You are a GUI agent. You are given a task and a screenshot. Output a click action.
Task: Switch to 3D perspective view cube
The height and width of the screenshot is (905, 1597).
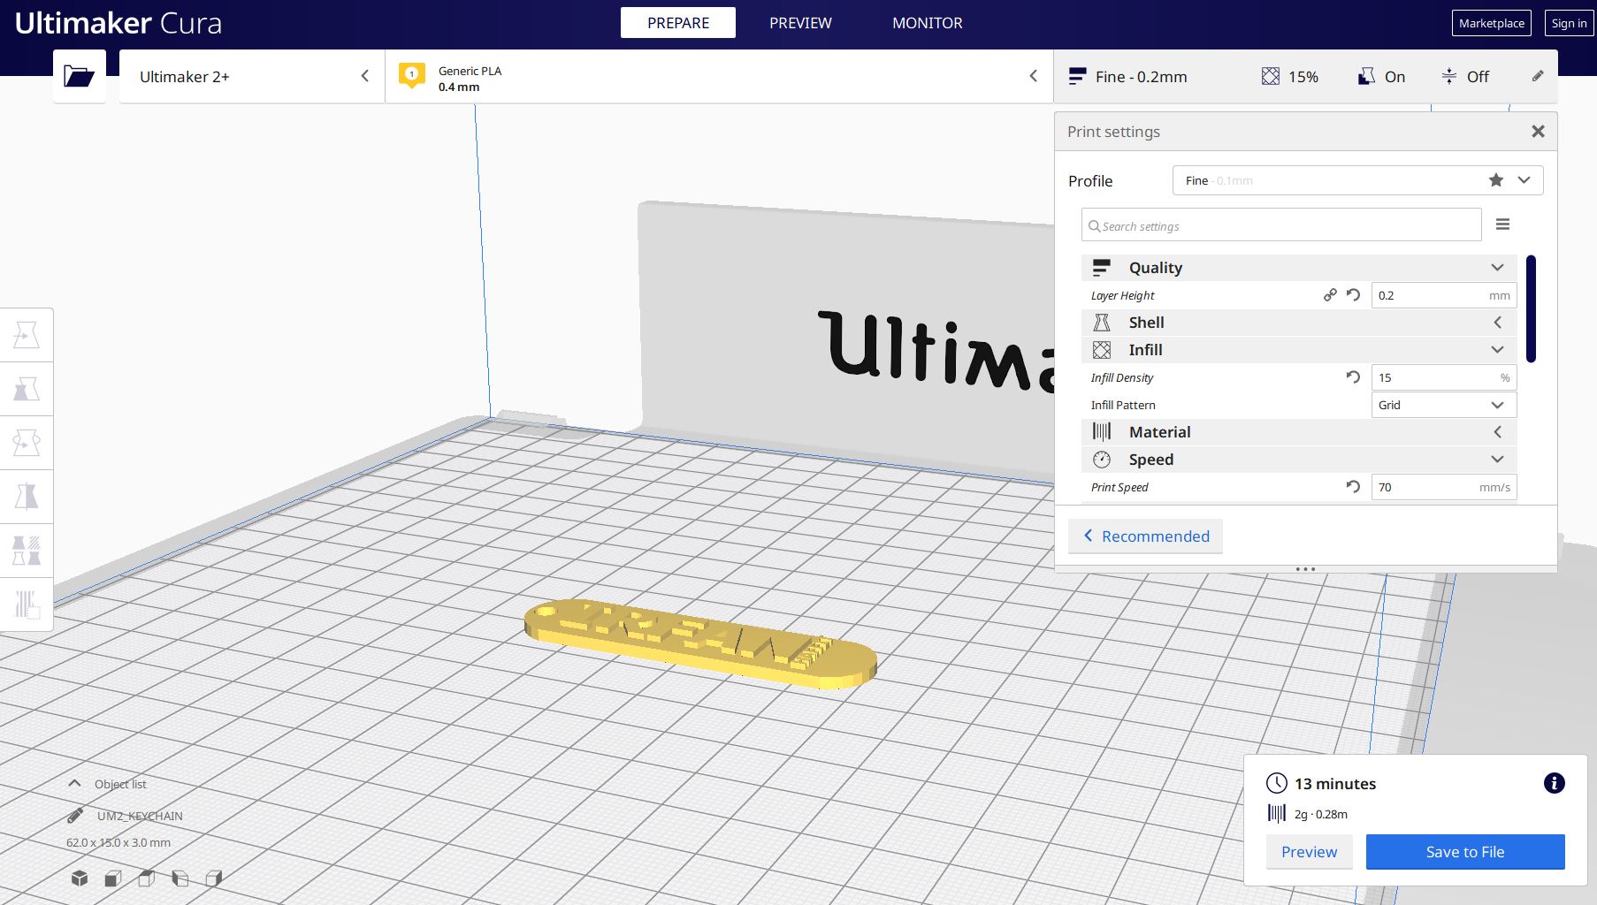coord(80,878)
